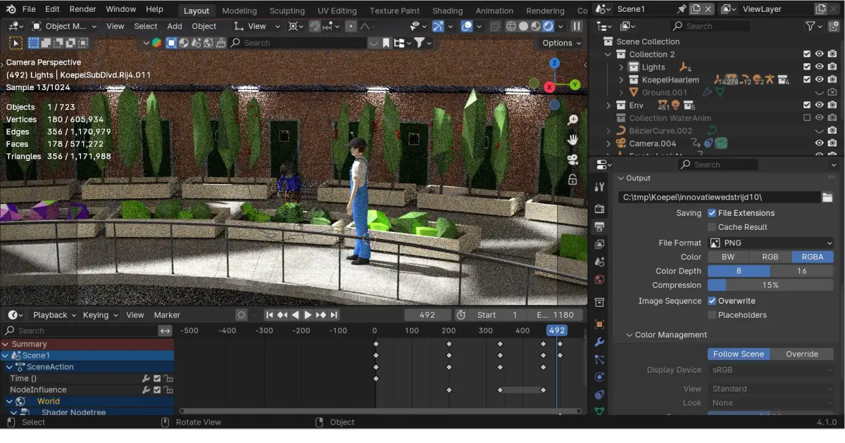
Task: Disable render for KoepelHaarlem camera icon
Action: point(832,79)
